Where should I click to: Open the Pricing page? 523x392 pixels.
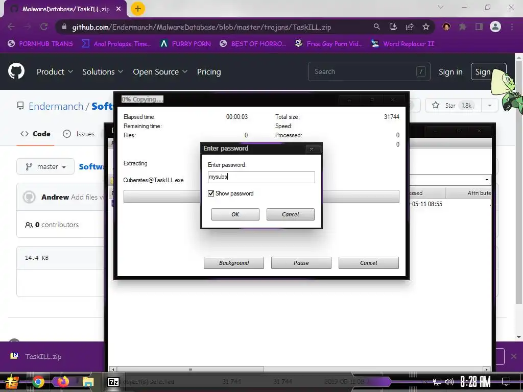click(x=209, y=71)
